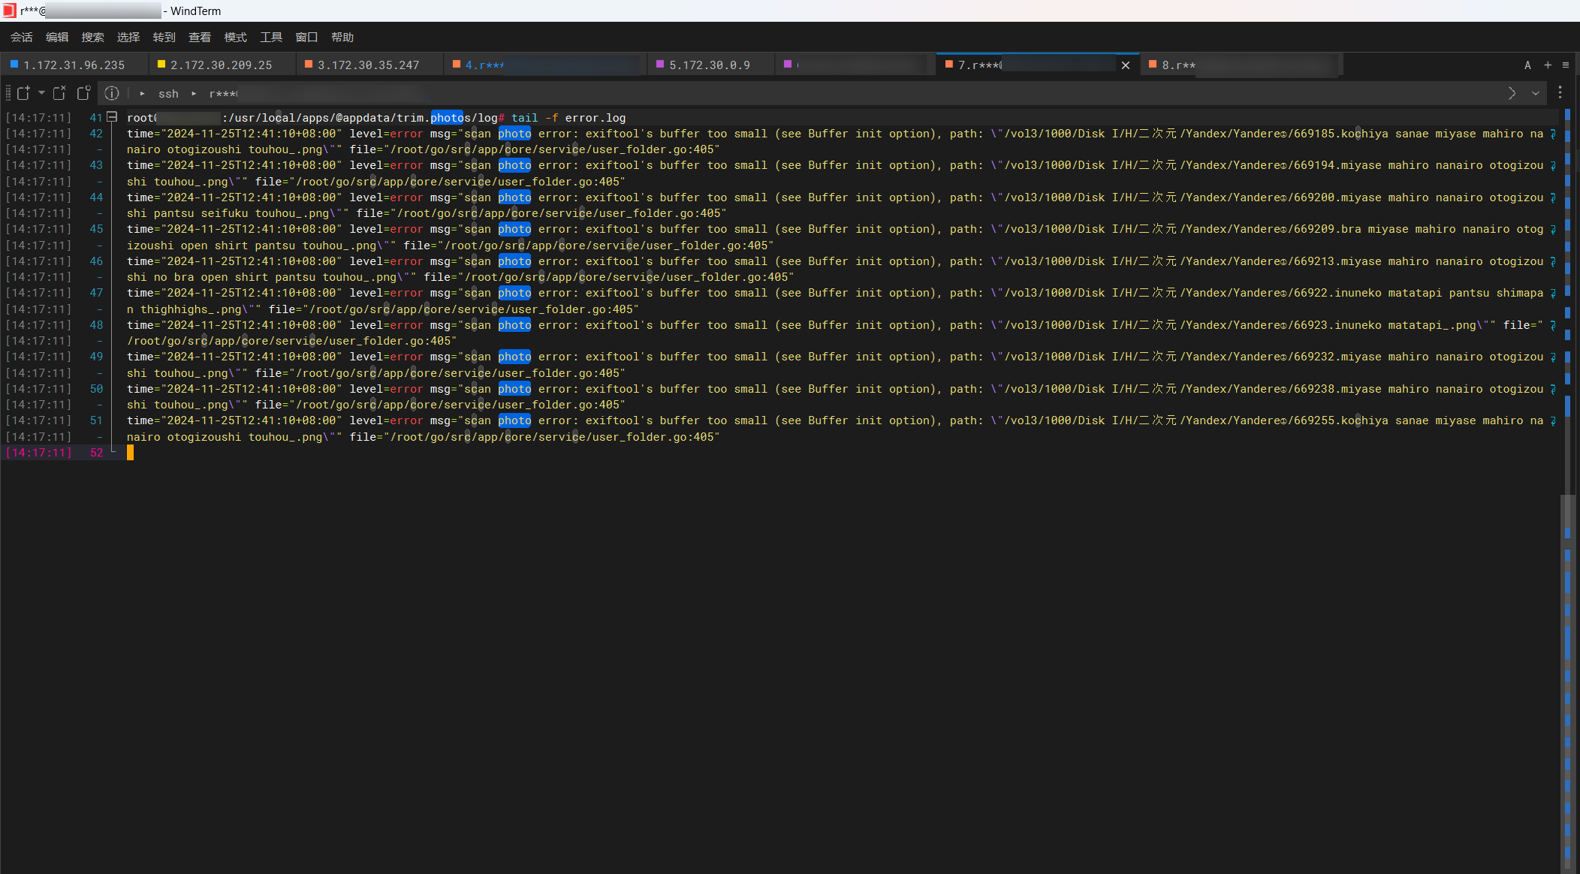The height and width of the screenshot is (874, 1580).
Task: Click the wrap indicator at end of line 42
Action: tap(1553, 134)
